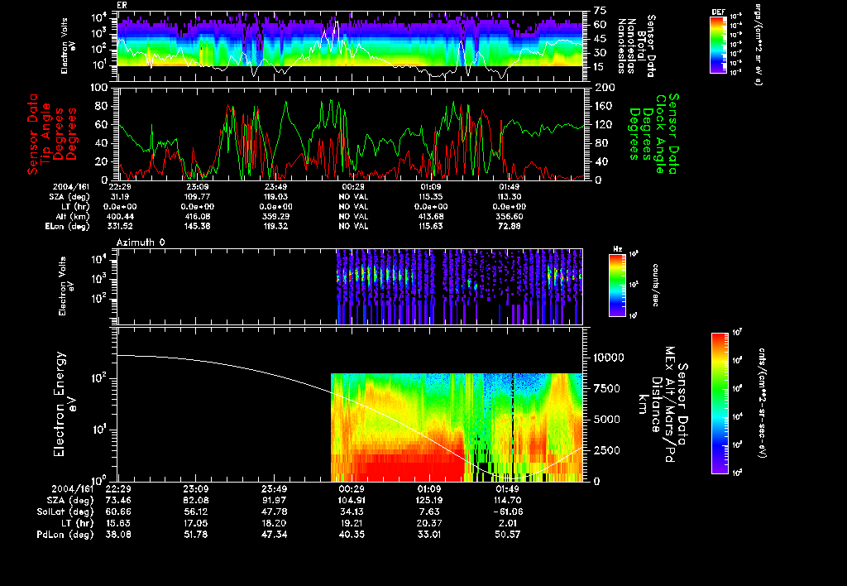This screenshot has height=586, width=847.
Task: Select local time value 2.01
Action: pos(508,523)
